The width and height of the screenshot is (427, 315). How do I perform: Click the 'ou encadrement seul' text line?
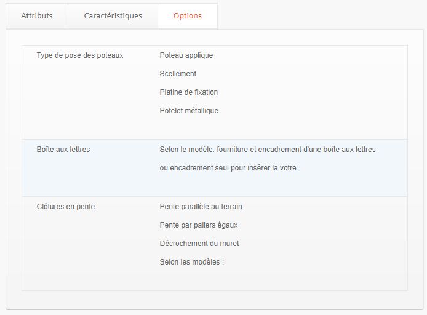tap(228, 168)
